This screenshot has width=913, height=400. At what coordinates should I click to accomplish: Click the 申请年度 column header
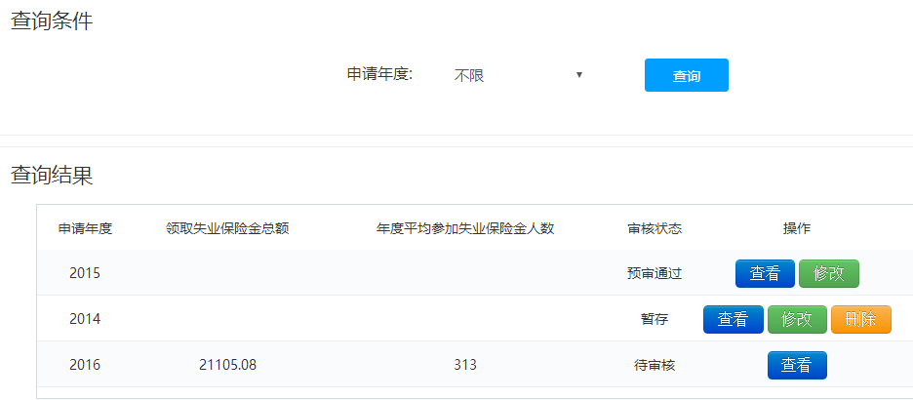[x=85, y=228]
